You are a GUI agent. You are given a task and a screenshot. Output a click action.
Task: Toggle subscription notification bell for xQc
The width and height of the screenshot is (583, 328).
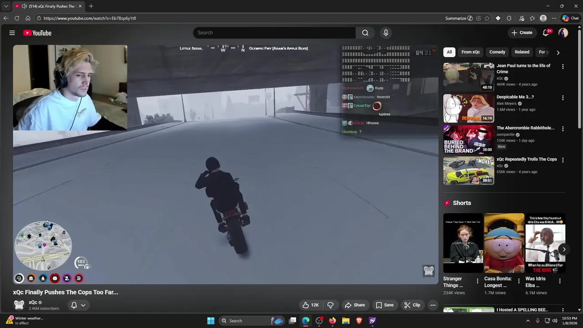coord(74,305)
